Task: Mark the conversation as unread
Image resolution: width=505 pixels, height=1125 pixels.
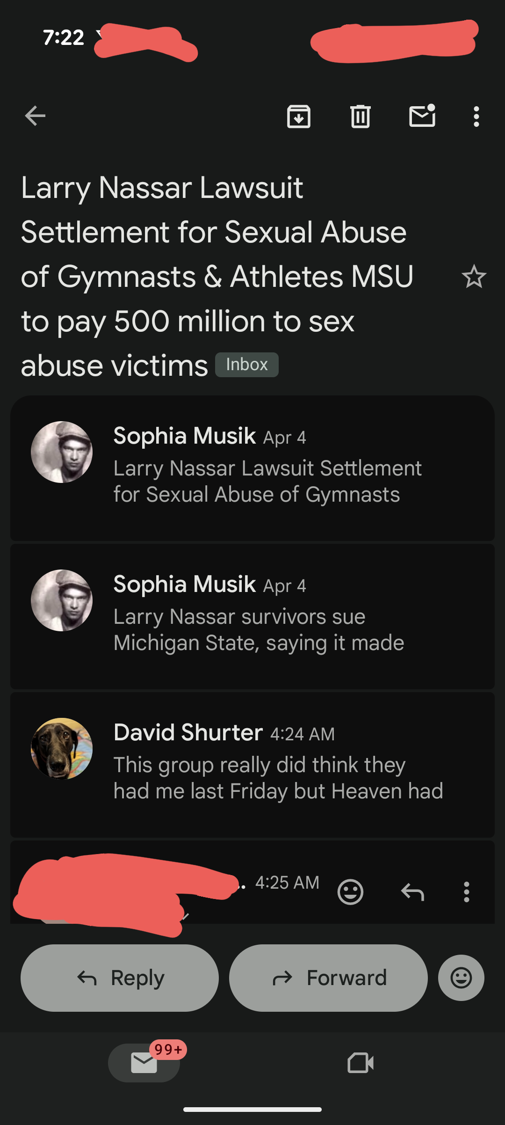Action: coord(422,116)
